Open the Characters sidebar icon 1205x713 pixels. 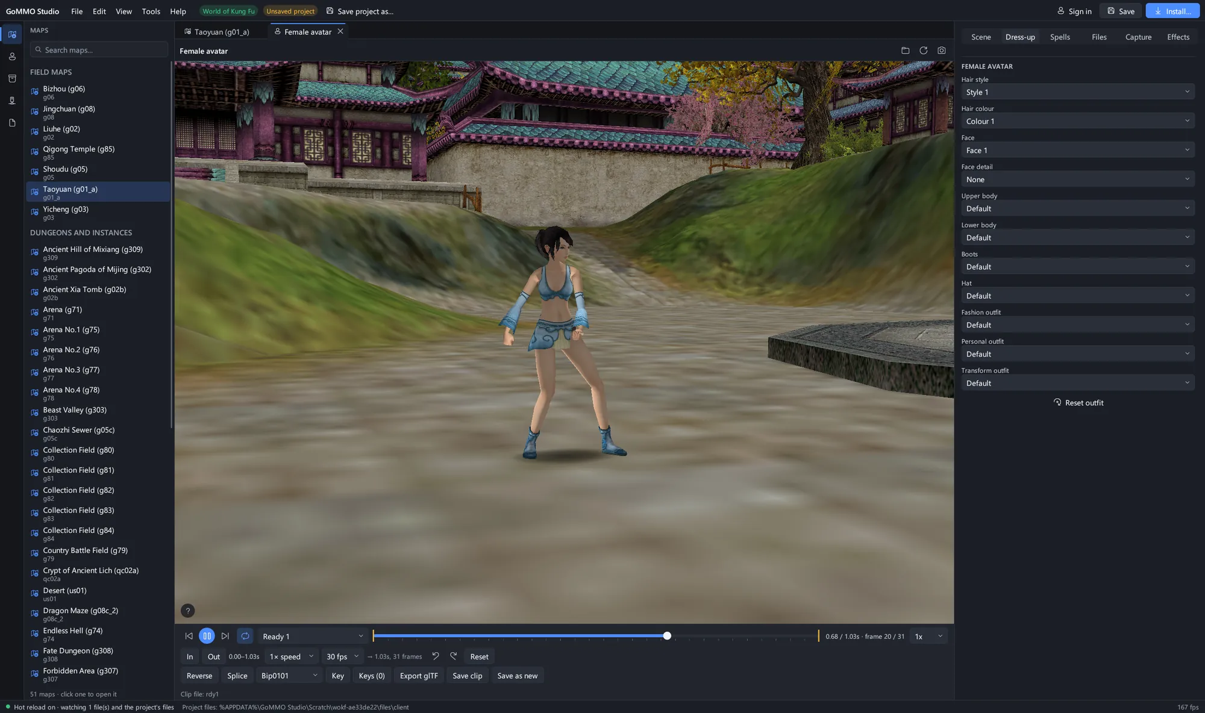[x=12, y=57]
